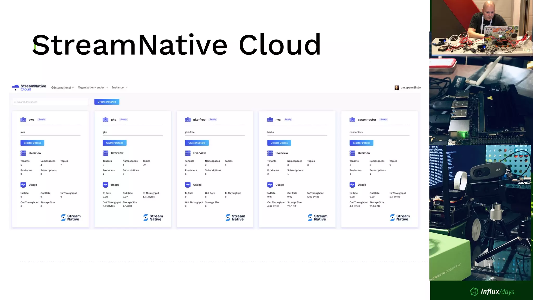533x300 pixels.
Task: Click the Usage icon in gke card
Action: [x=105, y=185]
